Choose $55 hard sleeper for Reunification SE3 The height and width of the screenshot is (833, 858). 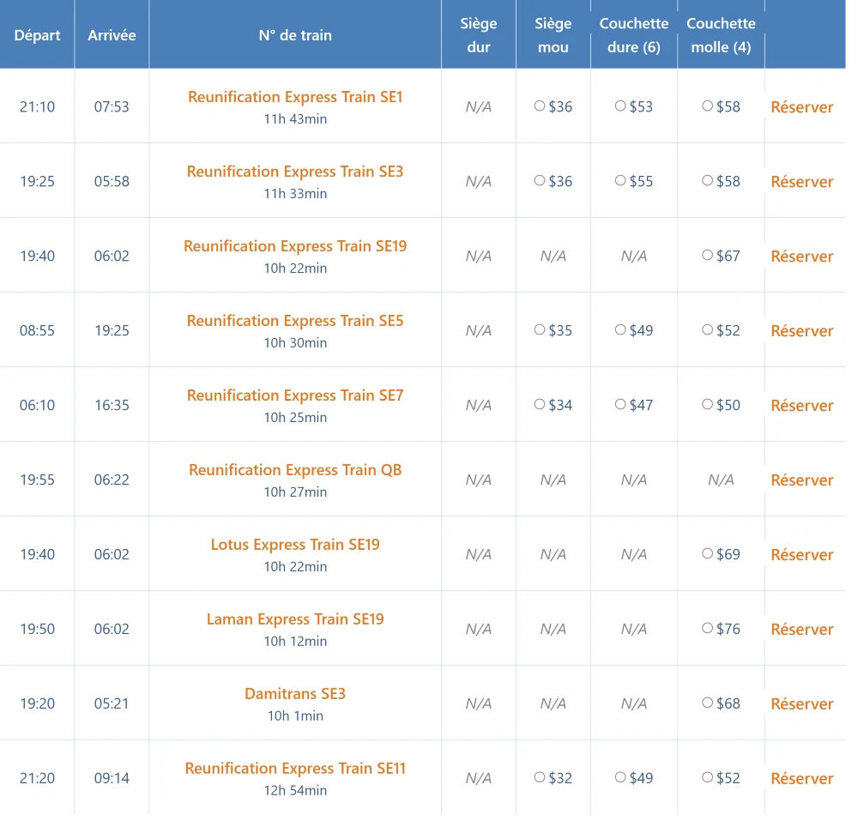620,180
